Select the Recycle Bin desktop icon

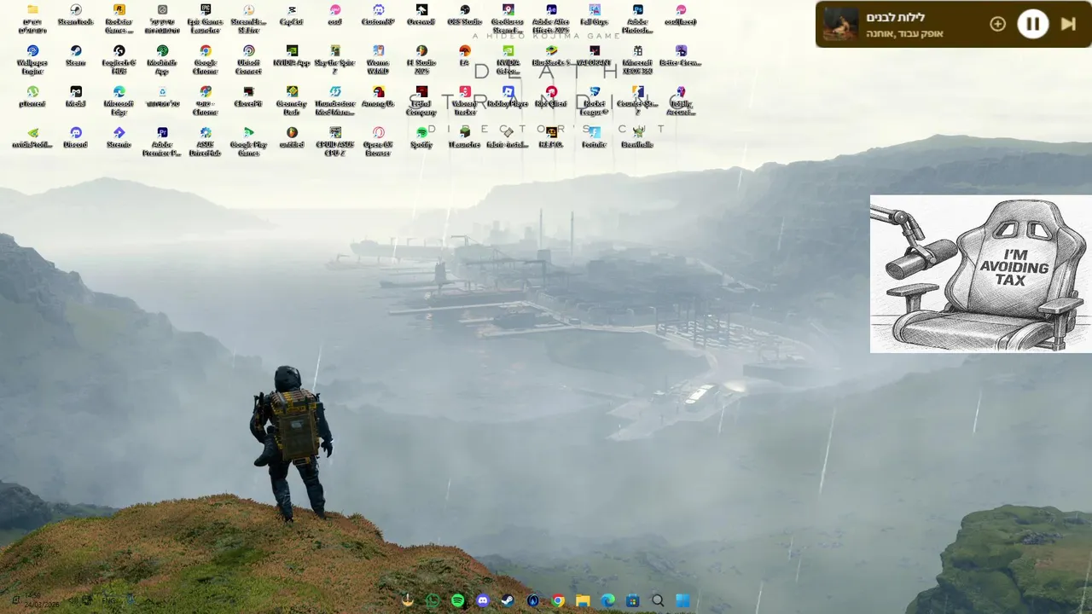click(x=162, y=97)
